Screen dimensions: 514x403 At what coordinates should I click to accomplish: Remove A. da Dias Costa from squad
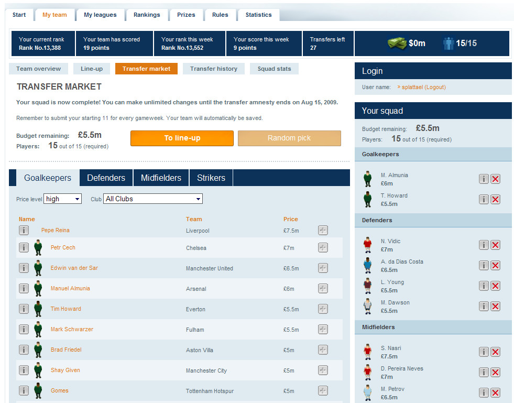tap(495, 265)
